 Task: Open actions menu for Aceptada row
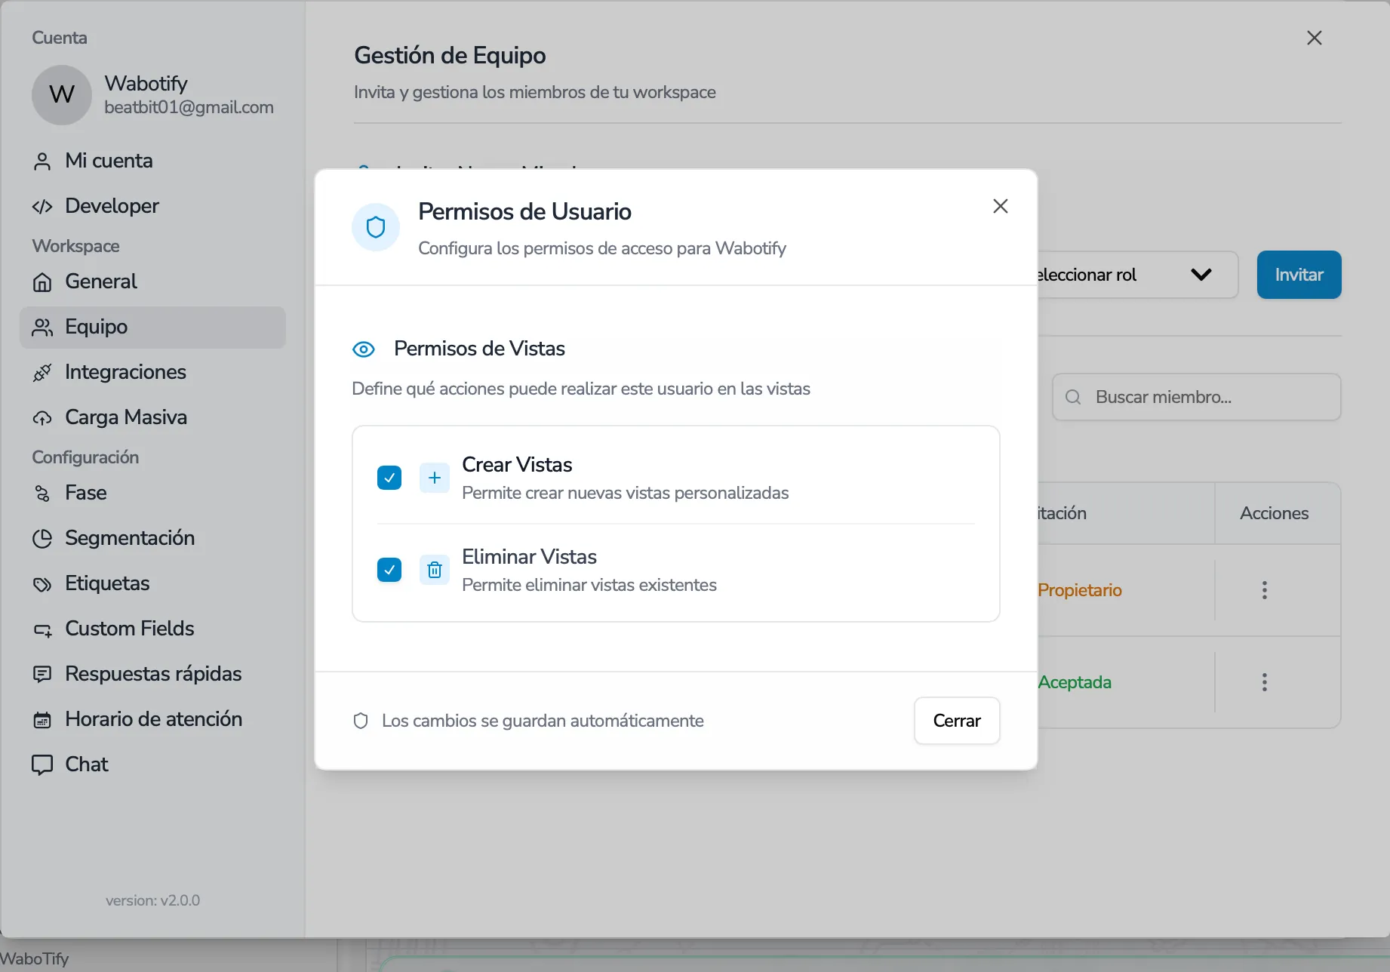pyautogui.click(x=1264, y=682)
